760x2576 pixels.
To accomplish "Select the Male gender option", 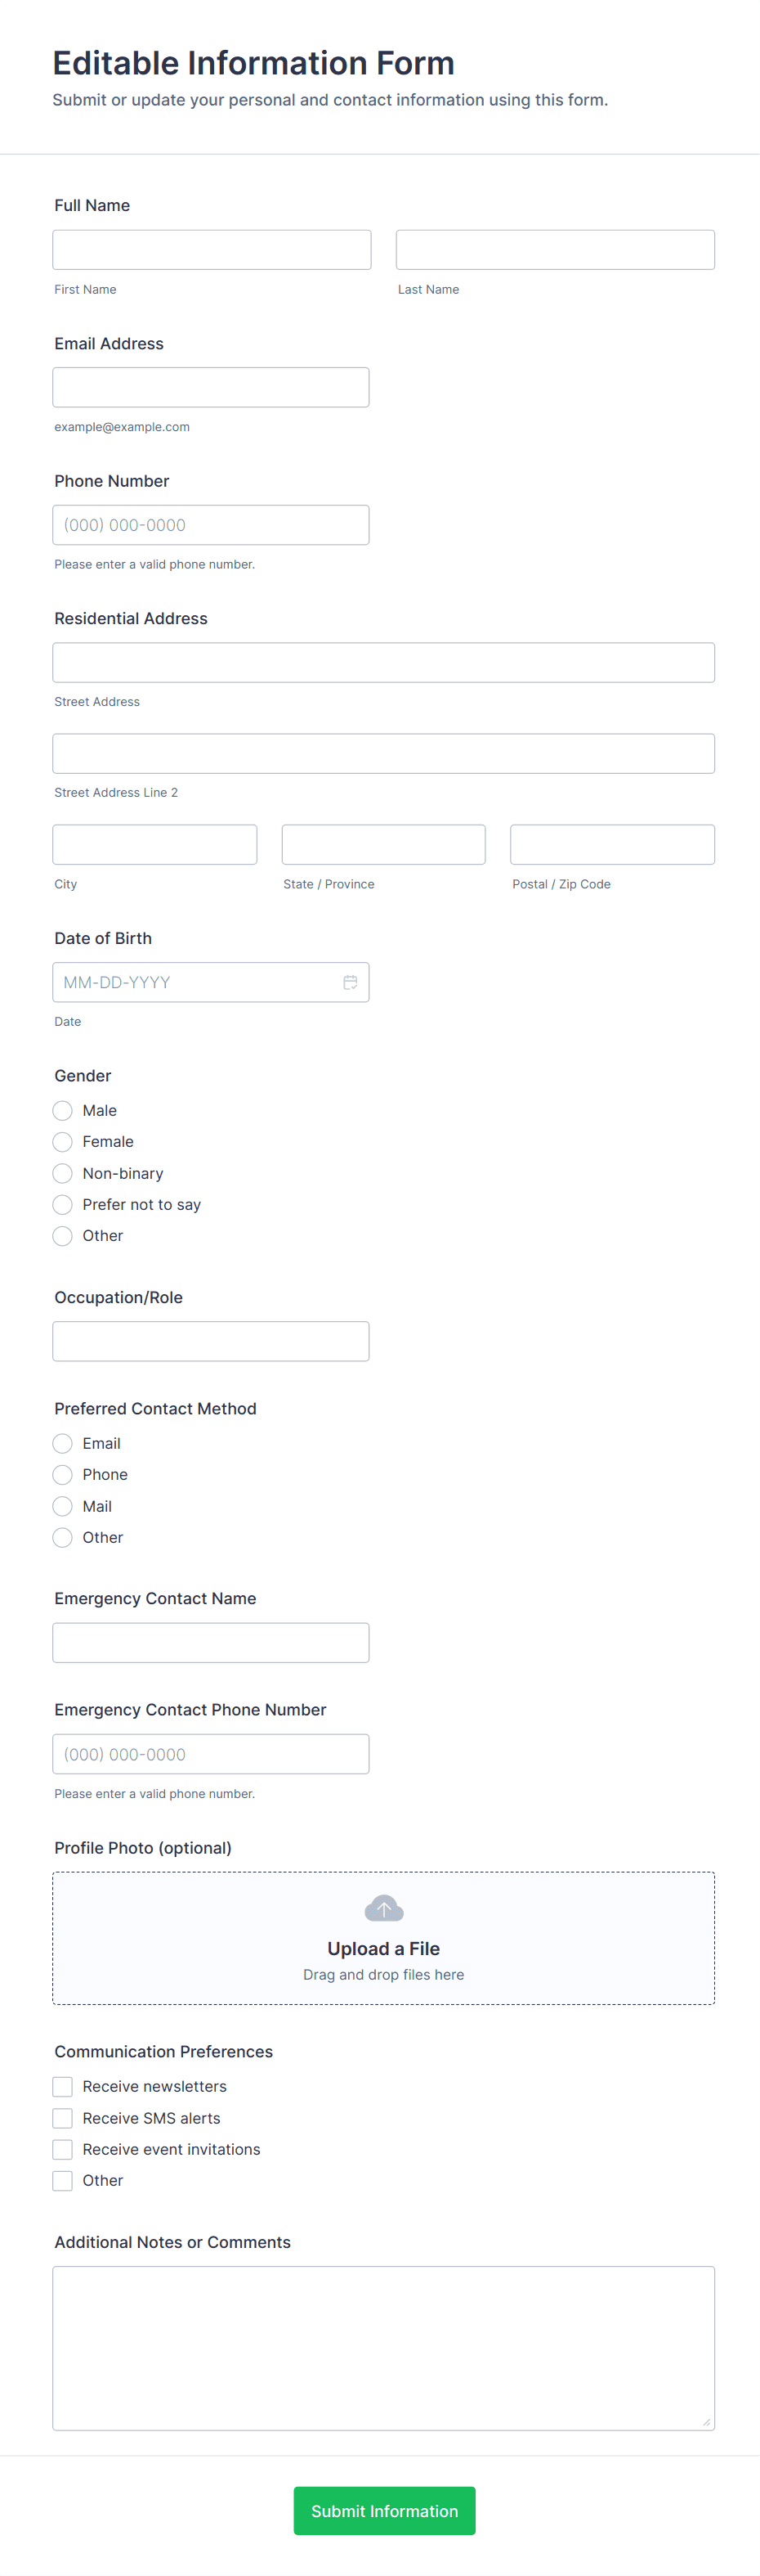I will coord(63,1110).
